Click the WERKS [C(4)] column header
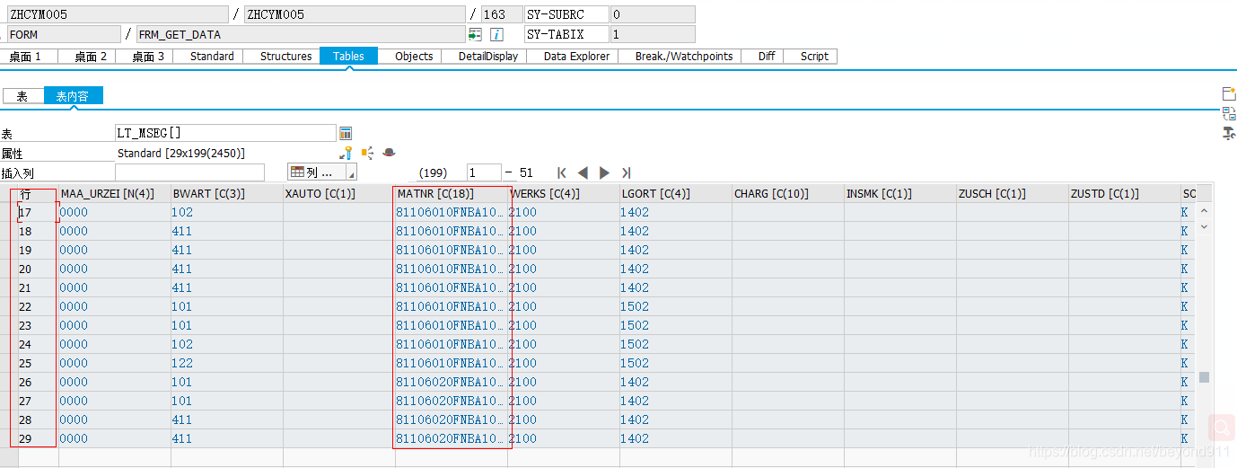 (x=563, y=193)
